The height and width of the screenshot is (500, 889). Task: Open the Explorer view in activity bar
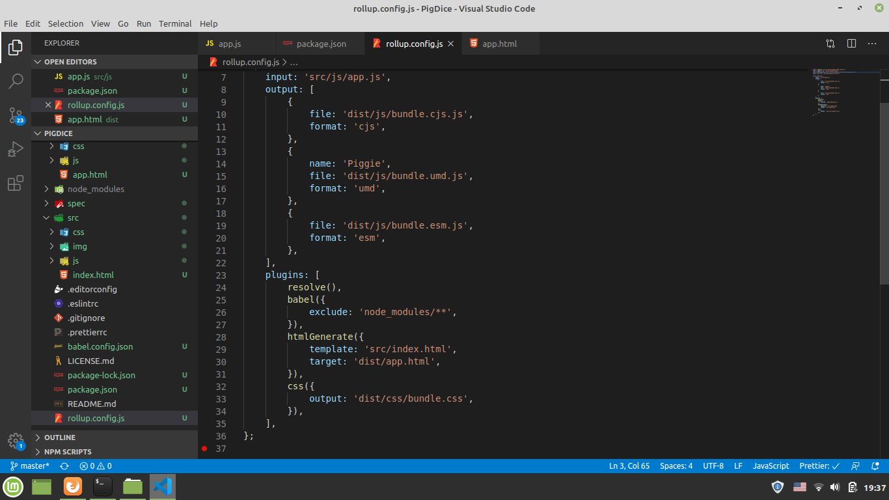tap(16, 48)
